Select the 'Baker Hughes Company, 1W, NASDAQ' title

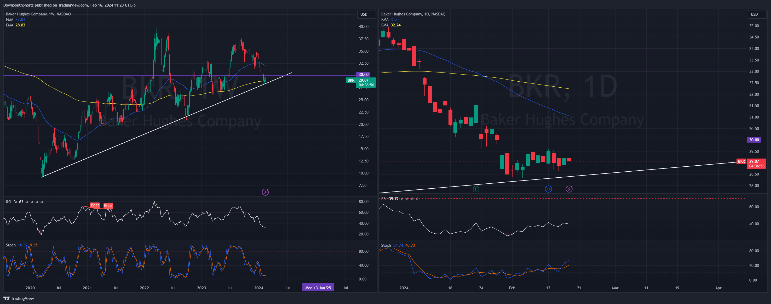[x=38, y=14]
